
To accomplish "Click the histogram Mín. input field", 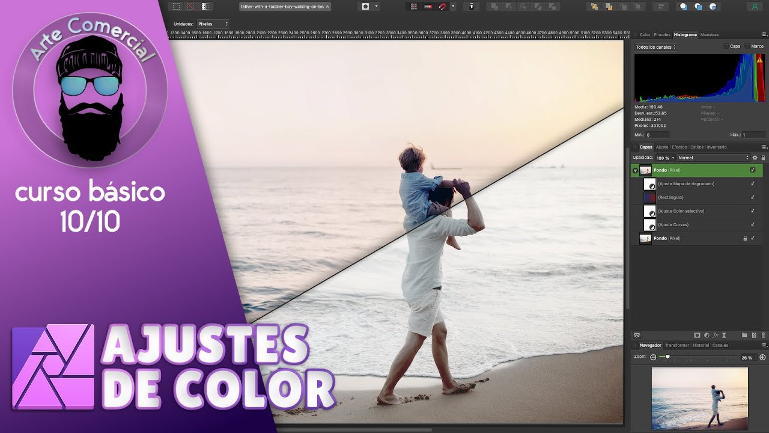I will tap(657, 135).
